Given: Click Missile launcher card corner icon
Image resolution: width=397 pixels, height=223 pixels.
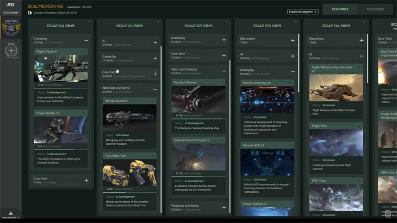Looking at the screenshot, I should point(153,101).
